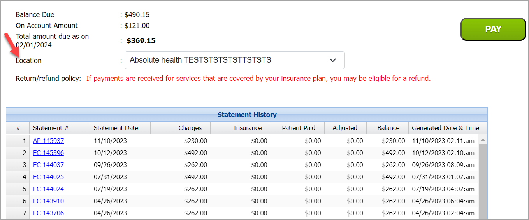Open statement EC-143910
This screenshot has width=529, height=220.
point(48,201)
